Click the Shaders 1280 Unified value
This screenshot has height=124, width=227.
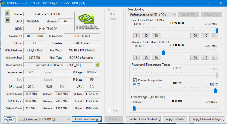point(82,43)
